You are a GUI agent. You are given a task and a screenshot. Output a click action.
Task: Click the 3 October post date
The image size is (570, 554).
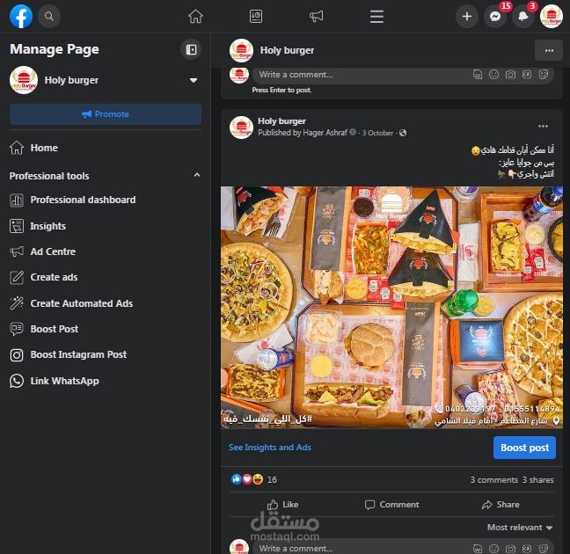(377, 133)
